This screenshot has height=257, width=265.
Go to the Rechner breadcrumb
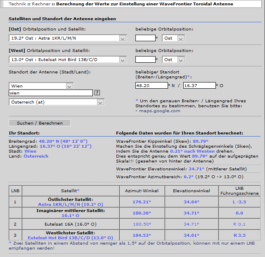point(43,4)
